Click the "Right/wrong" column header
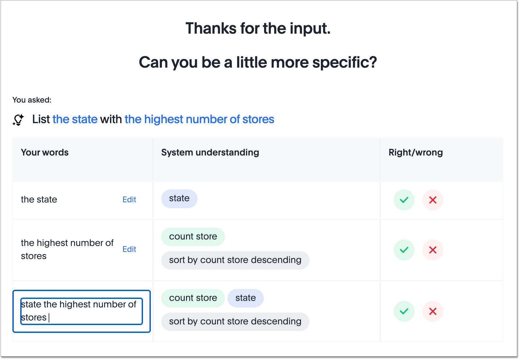The image size is (519, 359). click(416, 152)
